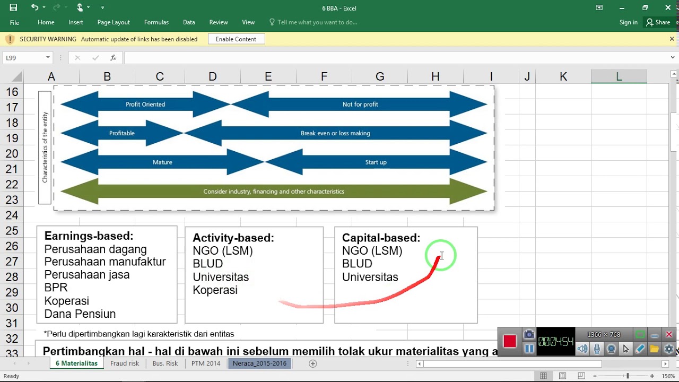Expand the Name Box dropdown
This screenshot has width=679, height=382.
[x=48, y=58]
